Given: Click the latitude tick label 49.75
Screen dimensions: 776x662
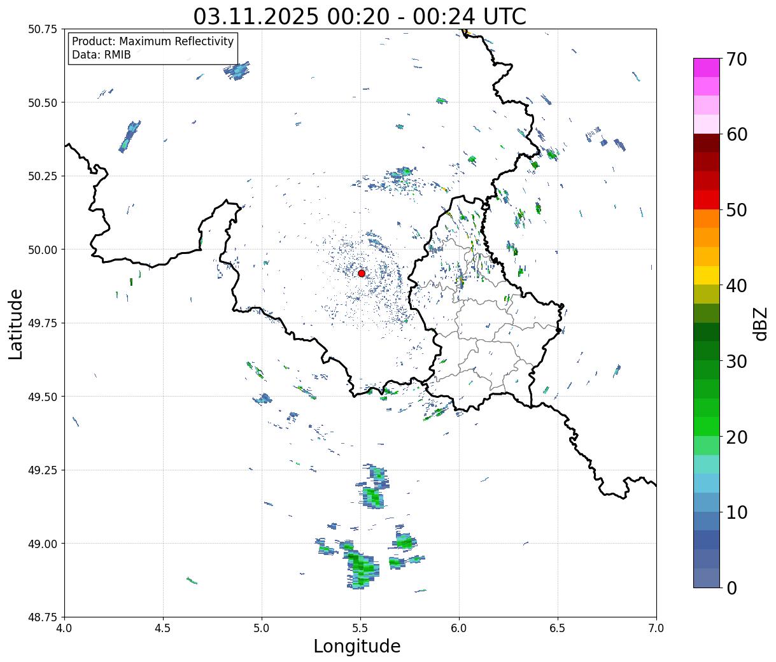Looking at the screenshot, I should [42, 323].
